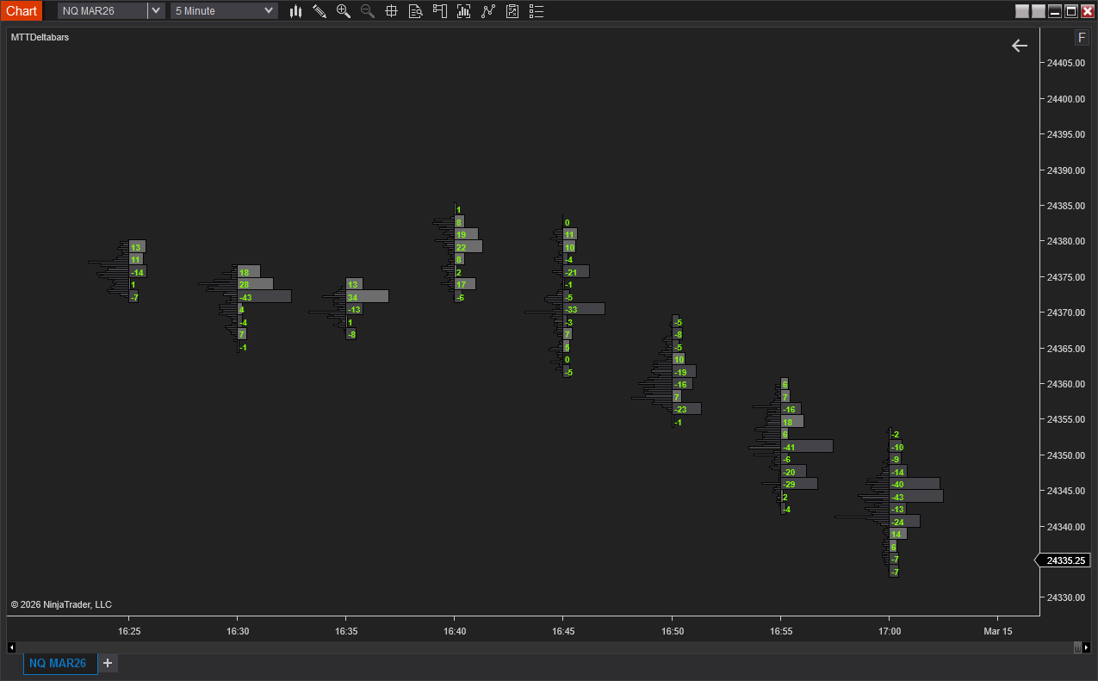1098x681 pixels.
Task: Select the NQ MAR26 tab at bottom
Action: pyautogui.click(x=58, y=663)
